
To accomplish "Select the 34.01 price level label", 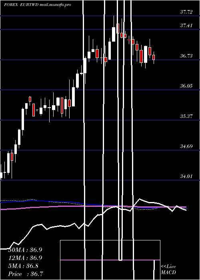I will tap(186, 176).
